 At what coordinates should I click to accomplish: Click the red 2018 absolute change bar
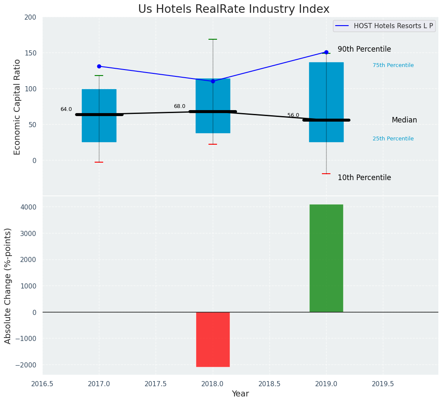pos(213,339)
